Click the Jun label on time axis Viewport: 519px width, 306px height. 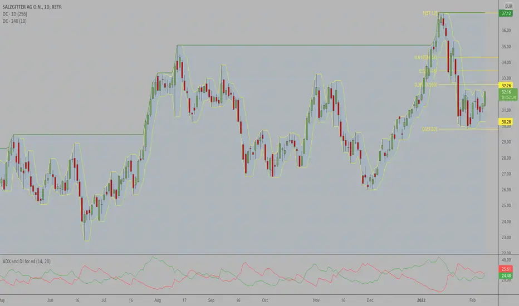pos(50,300)
